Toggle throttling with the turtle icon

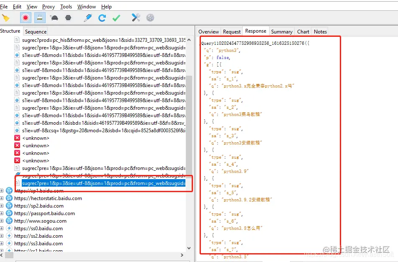point(54,18)
